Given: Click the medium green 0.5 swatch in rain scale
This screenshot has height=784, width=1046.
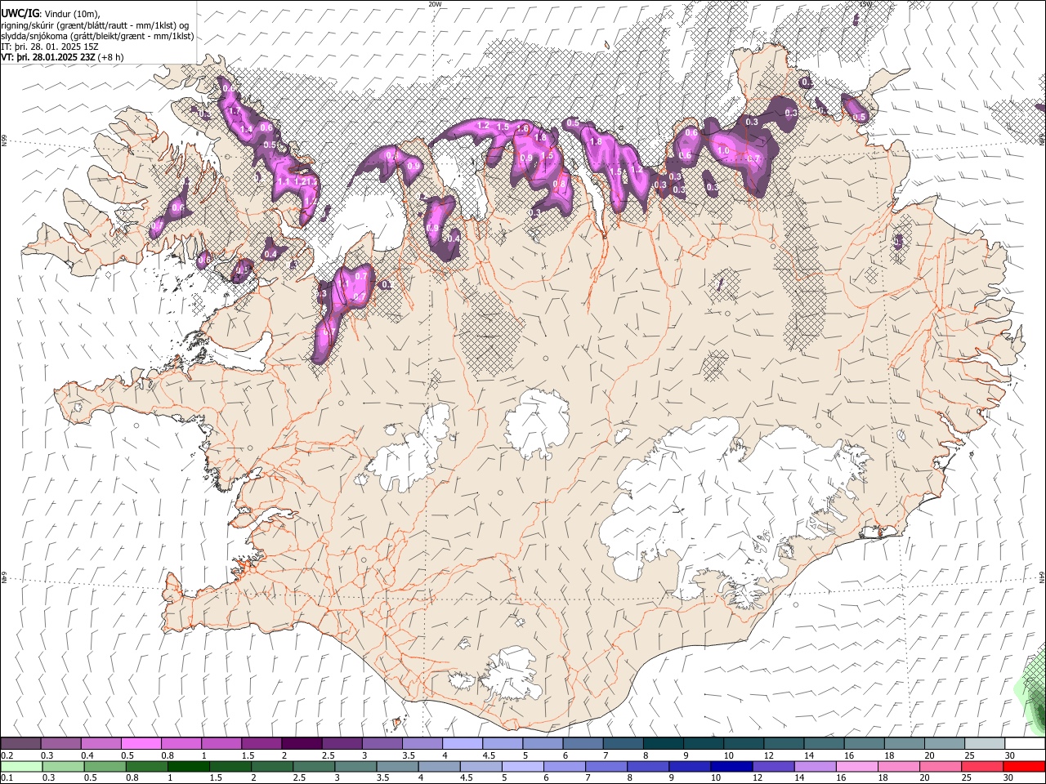Looking at the screenshot, I should coord(105,766).
